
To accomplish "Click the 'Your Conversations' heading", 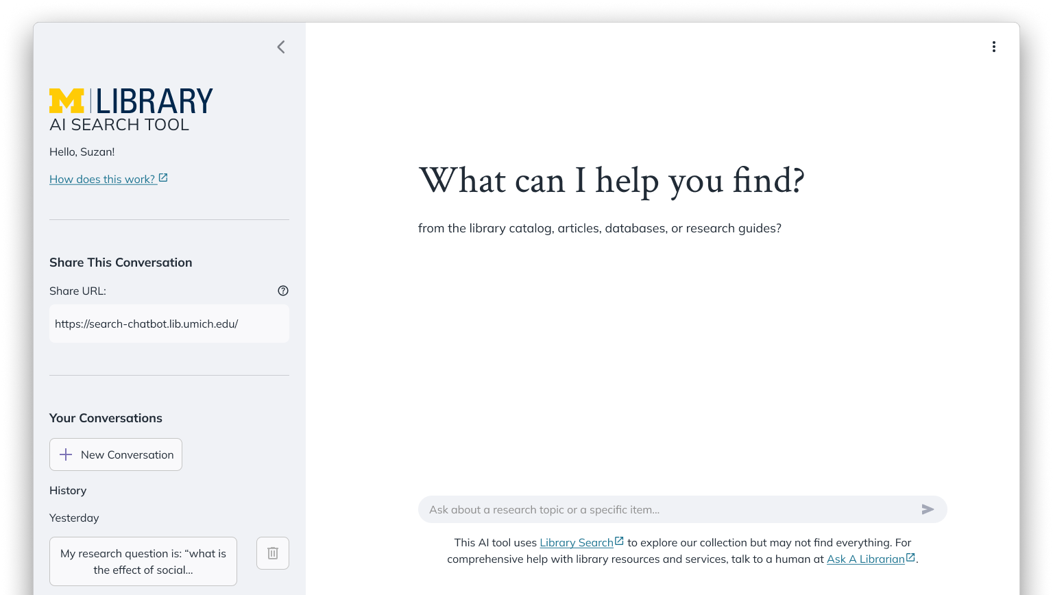I will tap(106, 418).
